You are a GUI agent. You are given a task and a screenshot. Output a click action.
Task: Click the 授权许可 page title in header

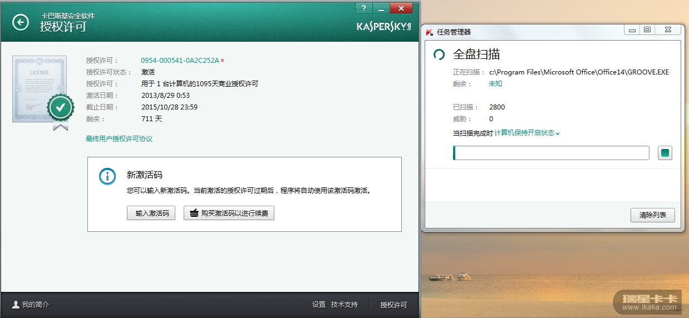click(63, 26)
